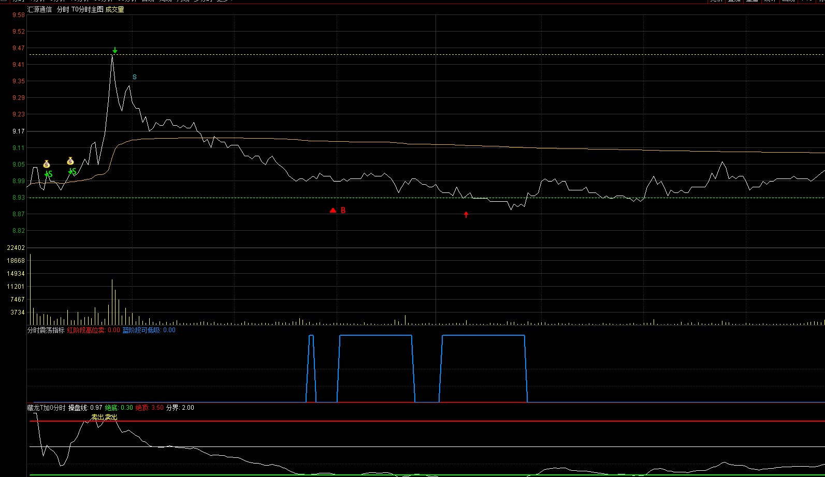825x477 pixels.
Task: Click the red 红阶段高位卖 label
Action: (86, 330)
